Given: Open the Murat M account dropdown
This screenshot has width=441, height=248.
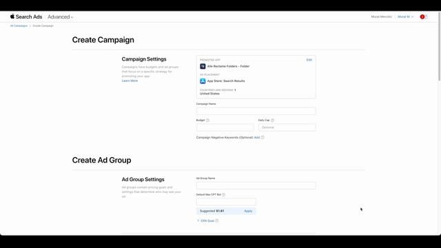Looking at the screenshot, I should coord(405,17).
